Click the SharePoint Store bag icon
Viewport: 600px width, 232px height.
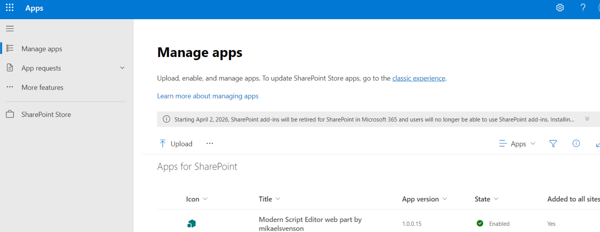point(10,114)
